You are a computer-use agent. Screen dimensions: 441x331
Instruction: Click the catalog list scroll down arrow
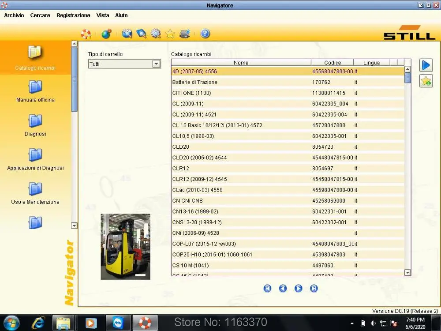coord(407,272)
